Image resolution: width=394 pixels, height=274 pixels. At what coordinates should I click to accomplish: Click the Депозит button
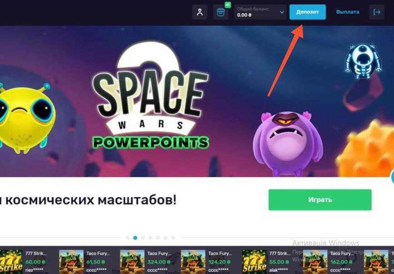(x=308, y=12)
